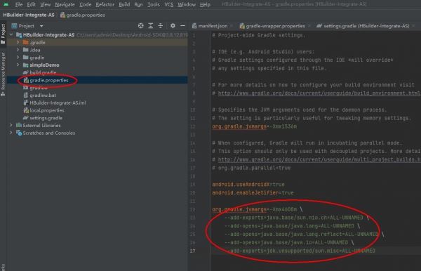Switch to the gradle-wrapper.properties tab
The width and height of the screenshot is (421, 271).
[x=272, y=26]
